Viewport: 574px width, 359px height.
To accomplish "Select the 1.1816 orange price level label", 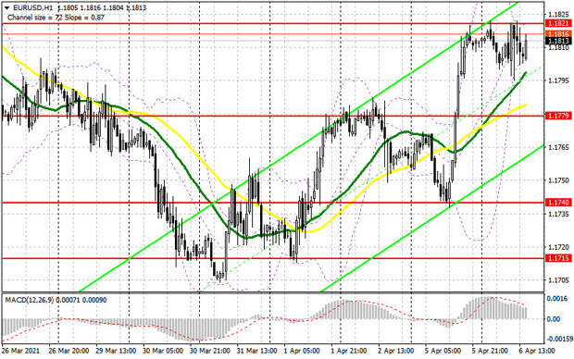I will coord(558,34).
